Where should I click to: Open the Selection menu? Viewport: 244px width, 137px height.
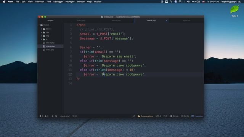pyautogui.click(x=40, y=2)
